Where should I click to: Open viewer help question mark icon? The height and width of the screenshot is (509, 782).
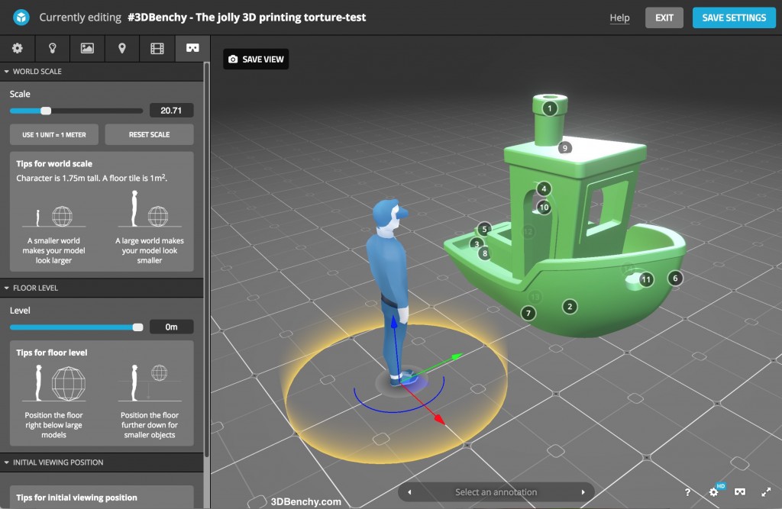pyautogui.click(x=687, y=492)
